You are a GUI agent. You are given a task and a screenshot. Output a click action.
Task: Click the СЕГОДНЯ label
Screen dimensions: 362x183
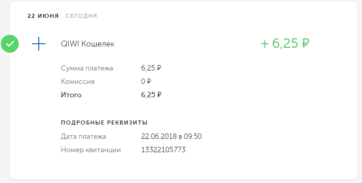81,16
